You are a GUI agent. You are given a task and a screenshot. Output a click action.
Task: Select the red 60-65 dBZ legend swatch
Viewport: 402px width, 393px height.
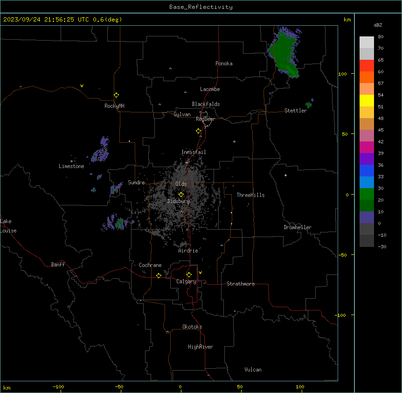(367, 65)
